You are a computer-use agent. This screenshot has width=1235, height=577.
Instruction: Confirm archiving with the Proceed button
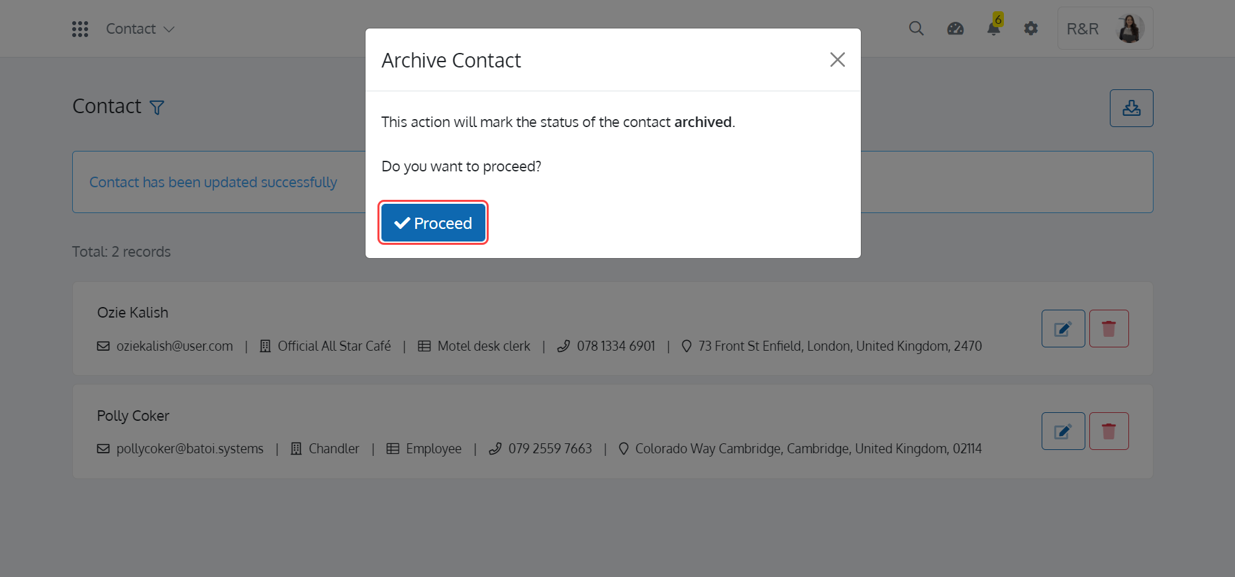(433, 223)
